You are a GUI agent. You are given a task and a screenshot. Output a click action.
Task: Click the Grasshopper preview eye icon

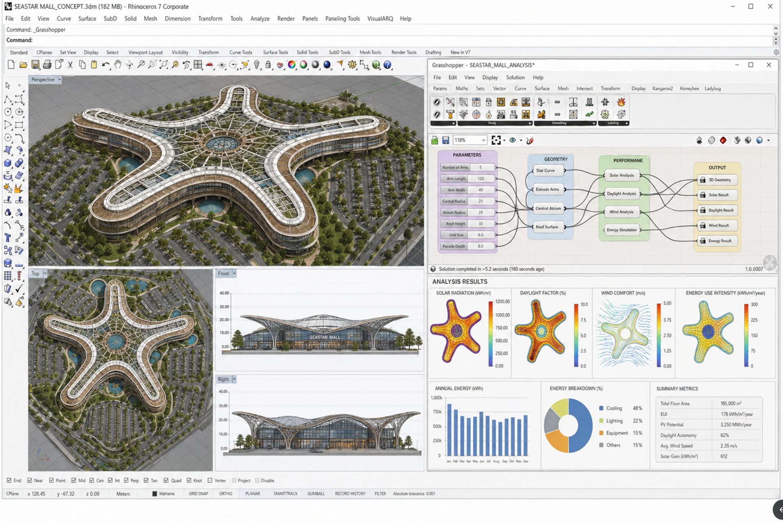click(513, 140)
